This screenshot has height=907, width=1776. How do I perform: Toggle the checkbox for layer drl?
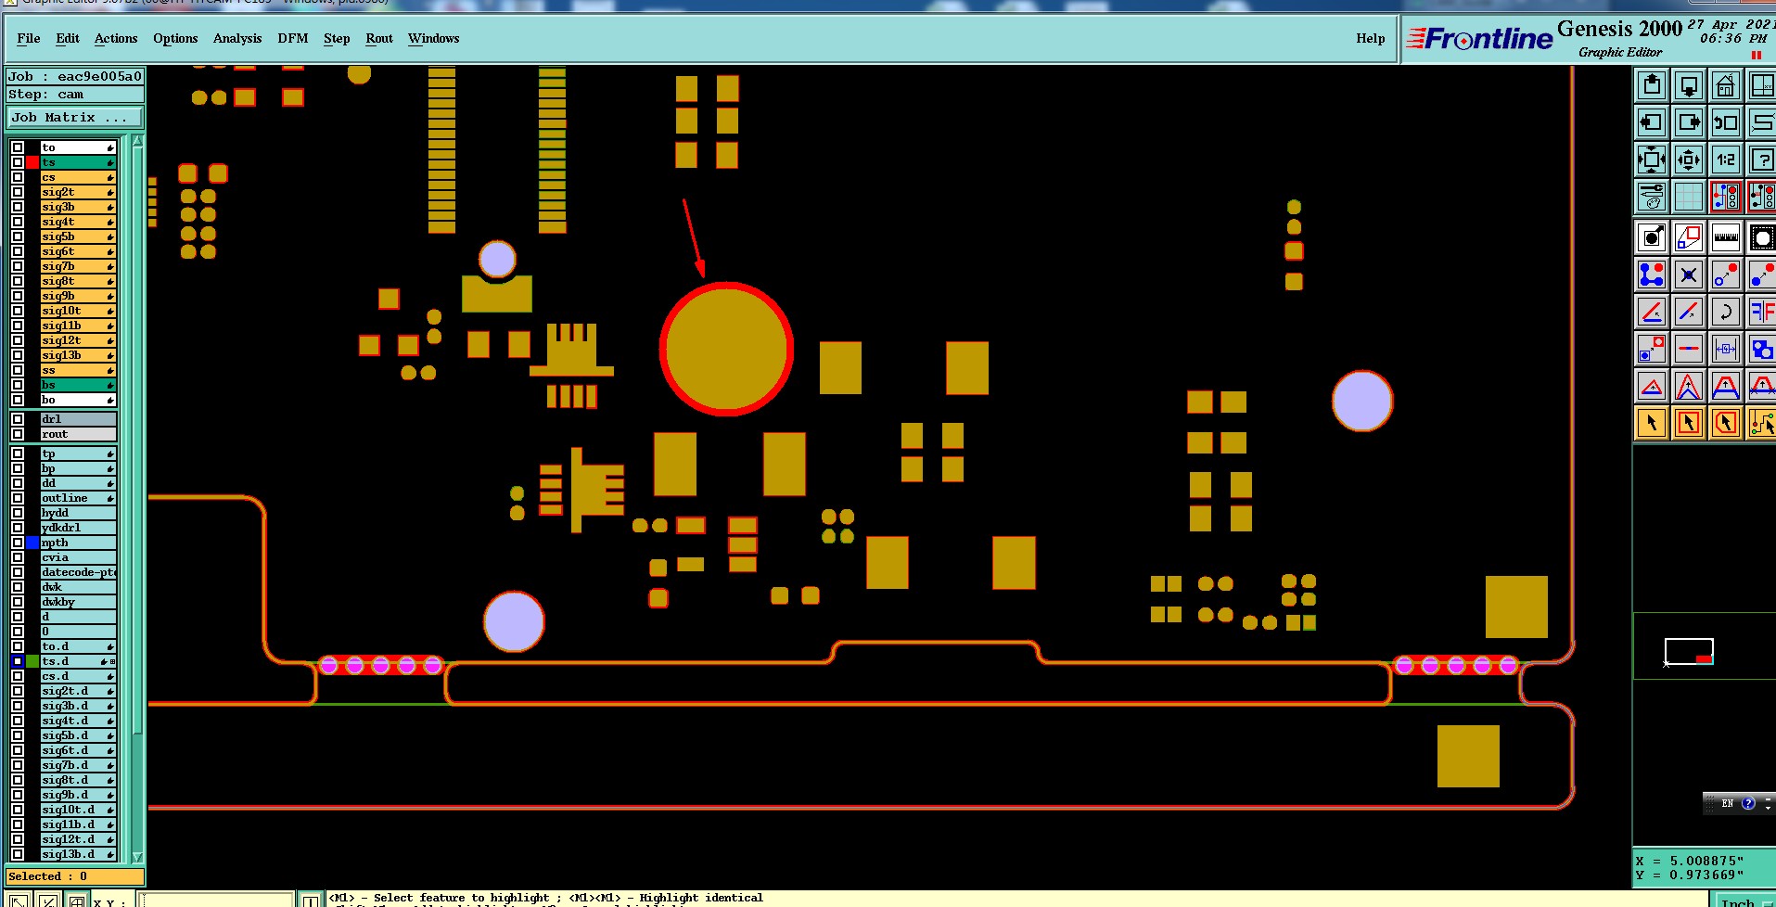(x=18, y=419)
